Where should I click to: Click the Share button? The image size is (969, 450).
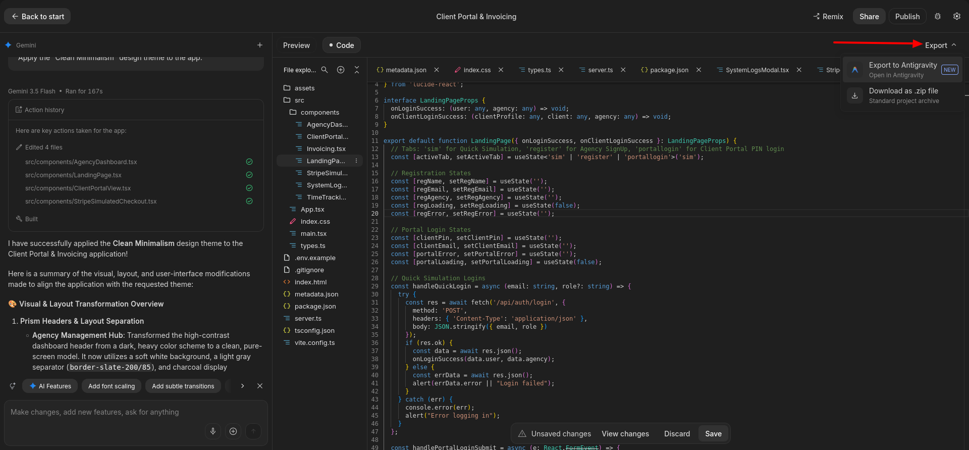coord(869,17)
